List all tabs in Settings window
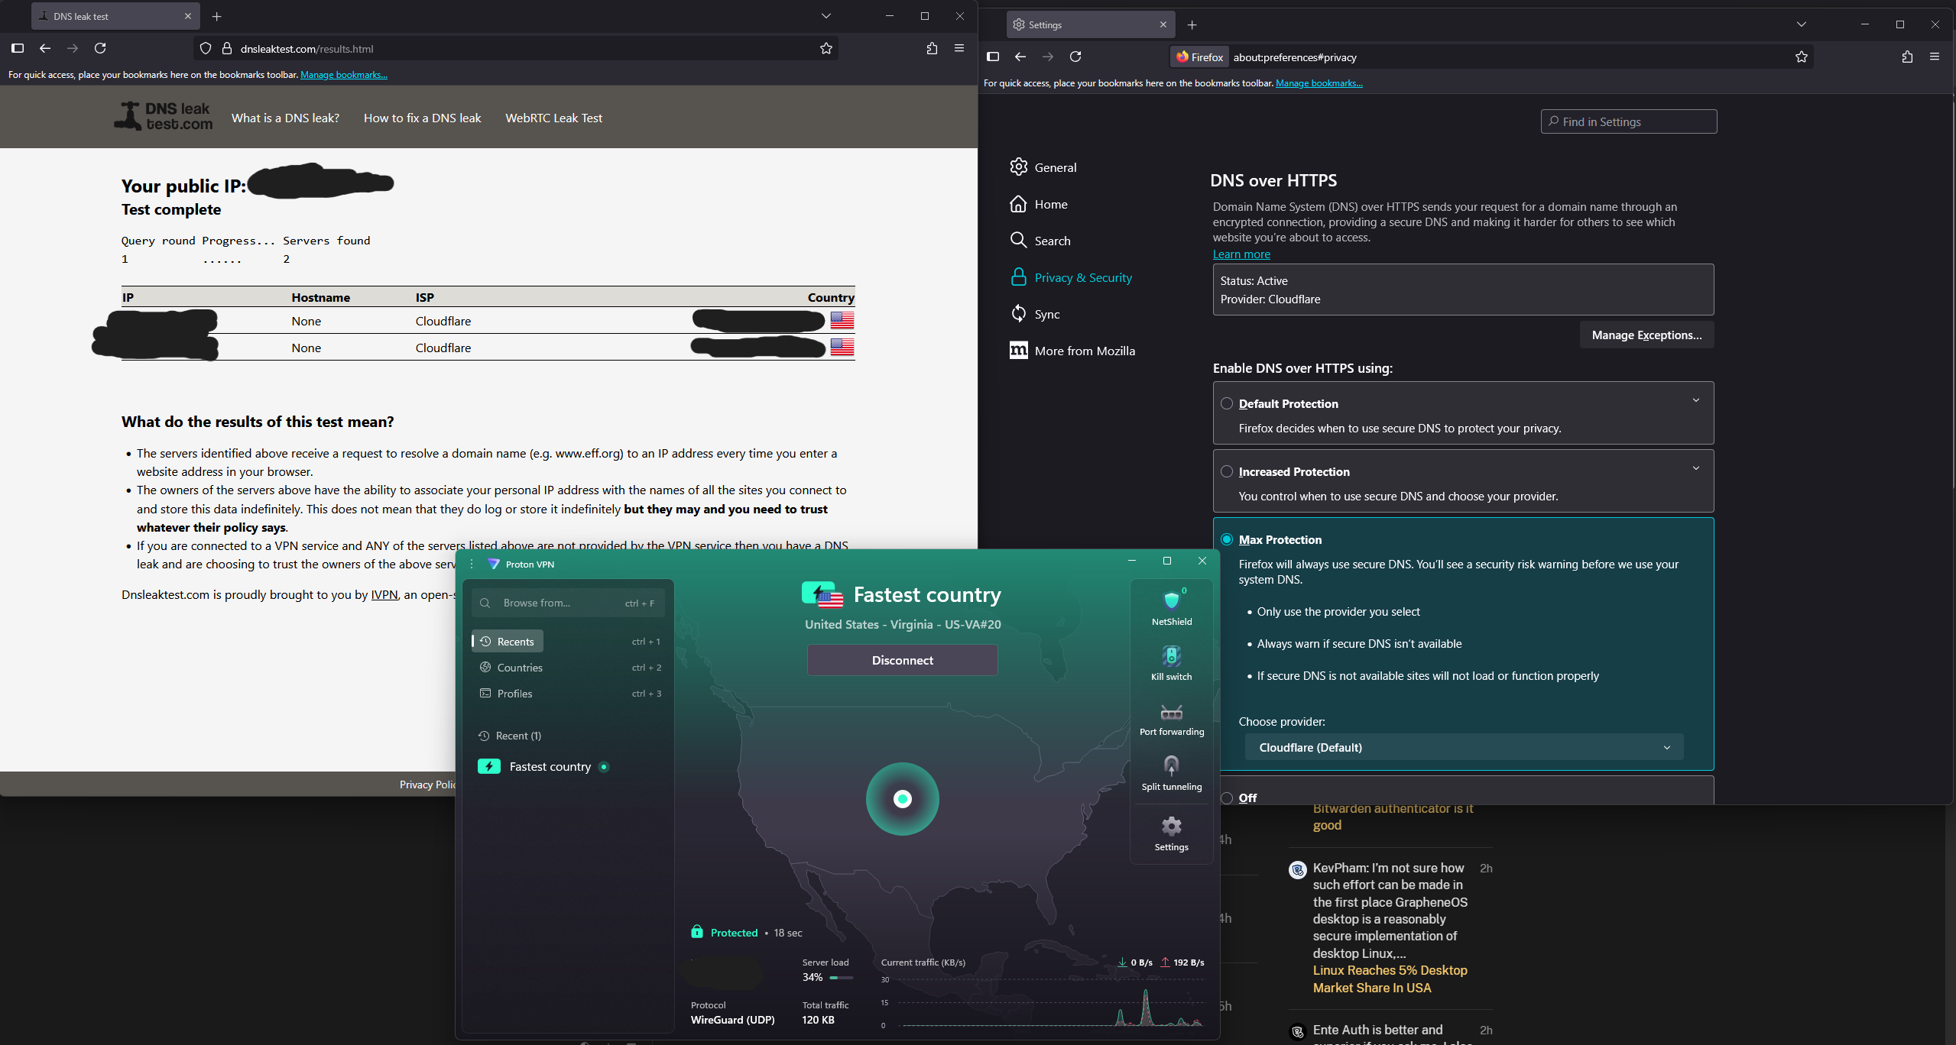Screen dimensions: 1956x1045 1801,24
